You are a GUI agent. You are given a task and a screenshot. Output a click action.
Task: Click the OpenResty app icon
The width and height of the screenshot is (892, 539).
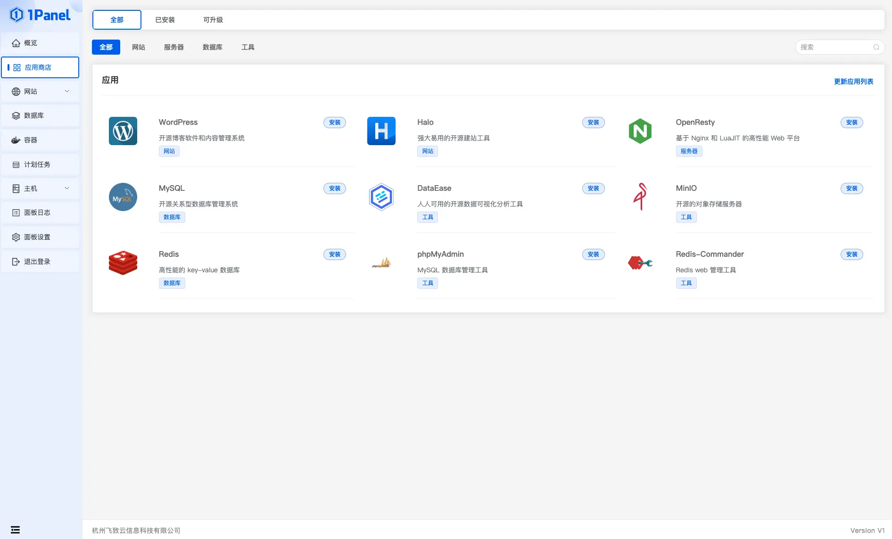[640, 131]
